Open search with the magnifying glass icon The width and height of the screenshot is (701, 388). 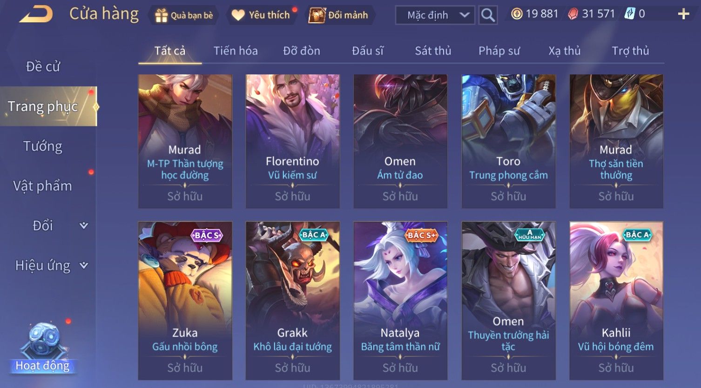pyautogui.click(x=488, y=15)
